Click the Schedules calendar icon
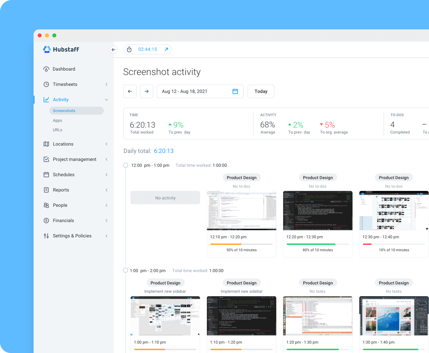The width and height of the screenshot is (429, 353). pos(46,175)
